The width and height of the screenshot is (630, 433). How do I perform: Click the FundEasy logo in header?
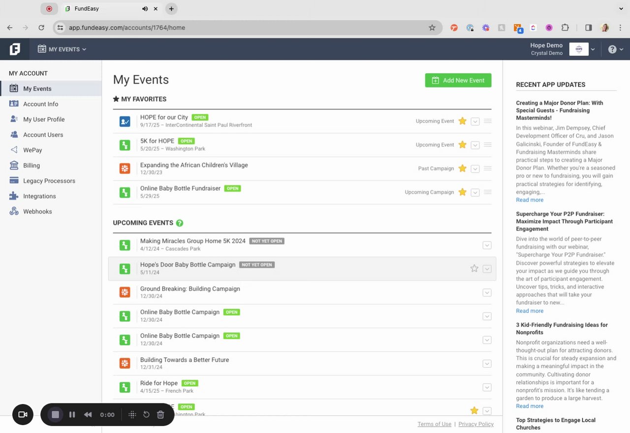pos(15,49)
